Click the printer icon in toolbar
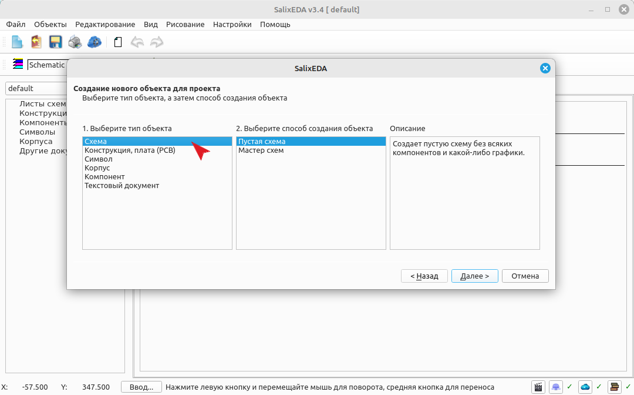Screen dimensions: 634x395 coord(75,42)
